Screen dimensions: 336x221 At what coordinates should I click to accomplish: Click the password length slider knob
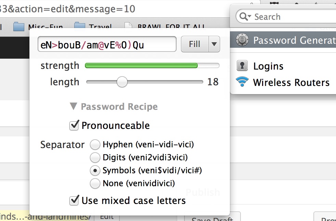tap(122, 82)
